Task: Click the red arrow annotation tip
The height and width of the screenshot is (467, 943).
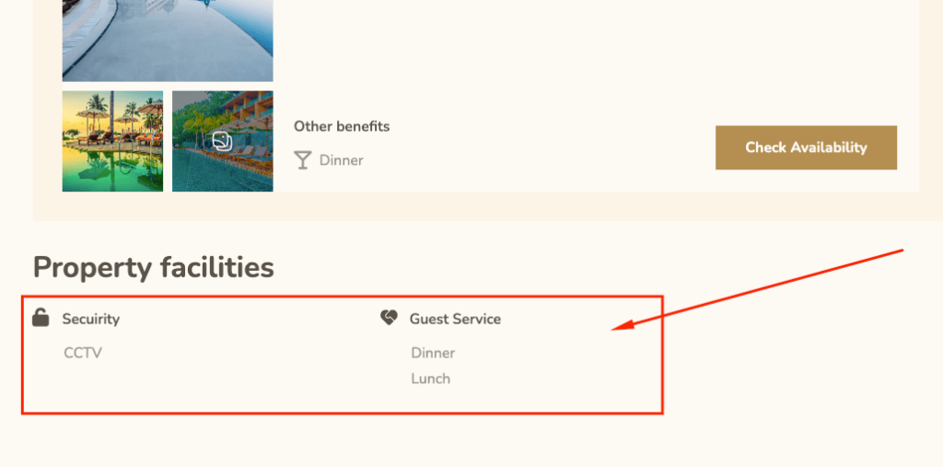Action: pos(614,329)
